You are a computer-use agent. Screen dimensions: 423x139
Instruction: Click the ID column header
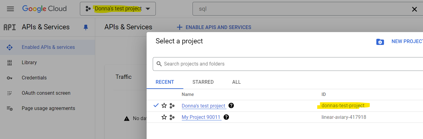coord(324,94)
